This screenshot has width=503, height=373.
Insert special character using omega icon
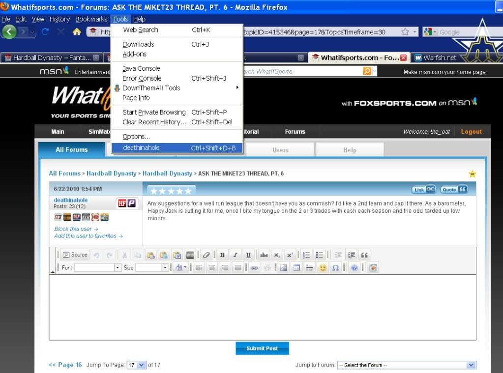point(335,268)
